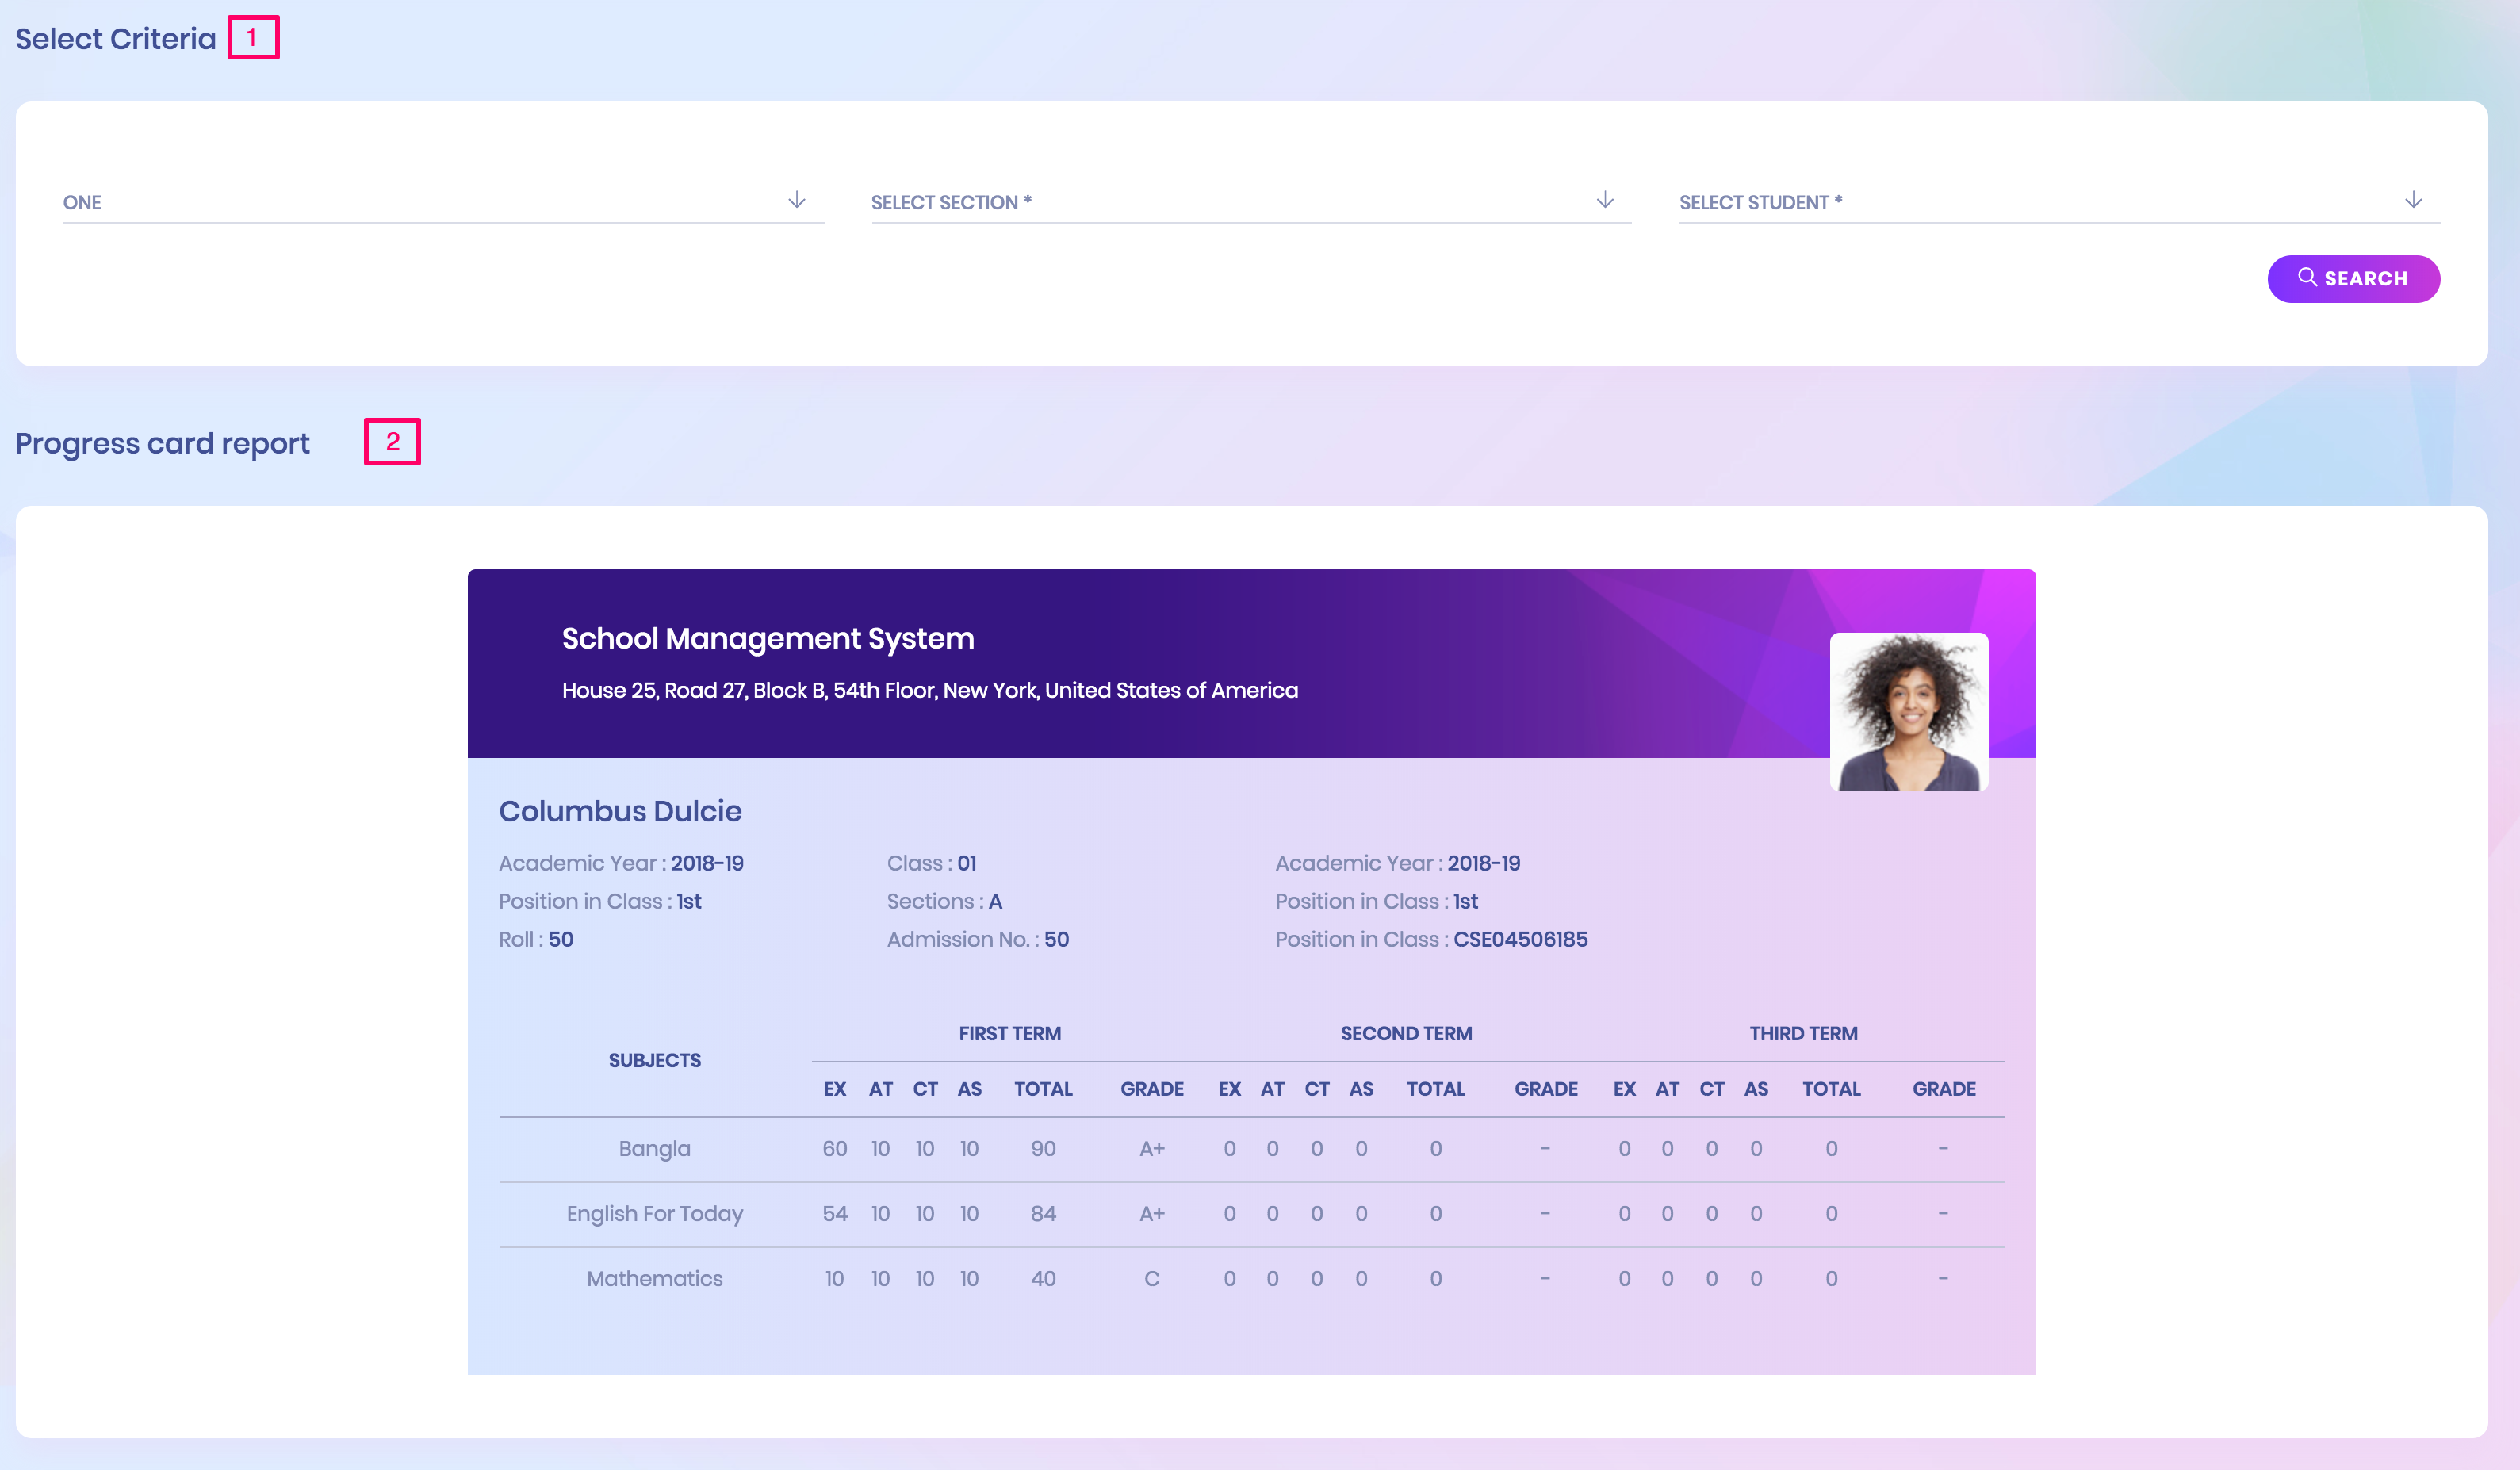
Task: Click annotation marker number 2
Action: [x=392, y=442]
